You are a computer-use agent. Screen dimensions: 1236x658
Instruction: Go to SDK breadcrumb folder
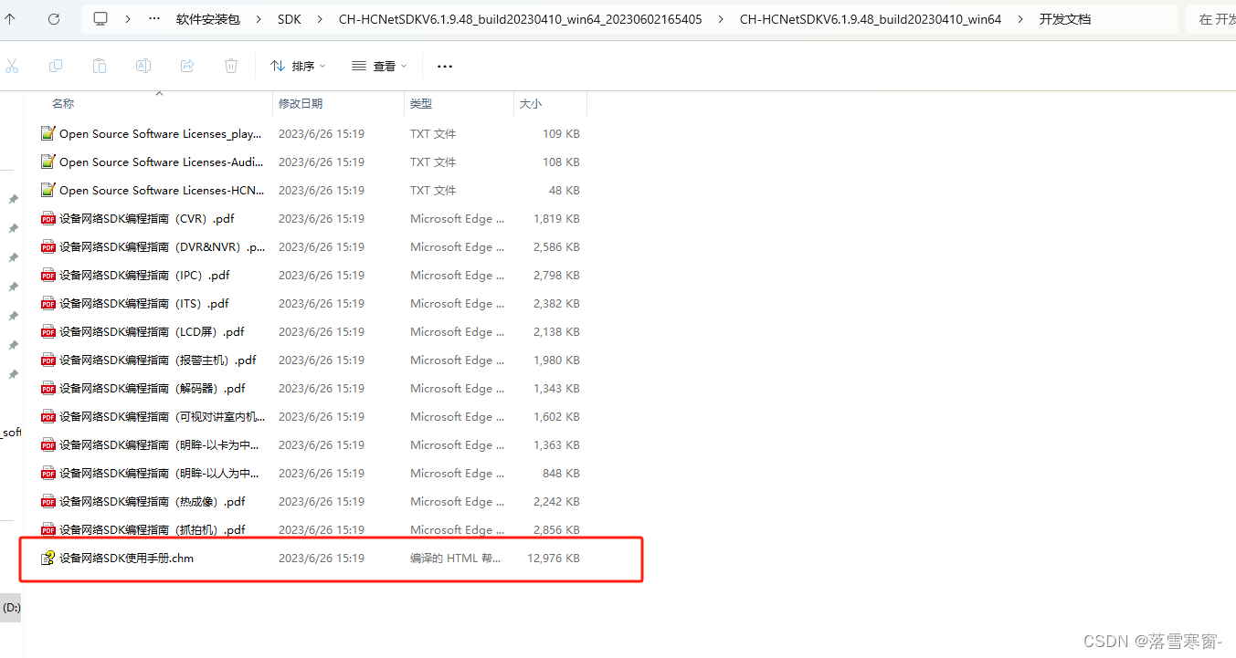click(x=289, y=18)
